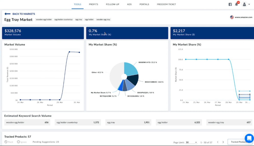Go to the next page arrow

223,142
